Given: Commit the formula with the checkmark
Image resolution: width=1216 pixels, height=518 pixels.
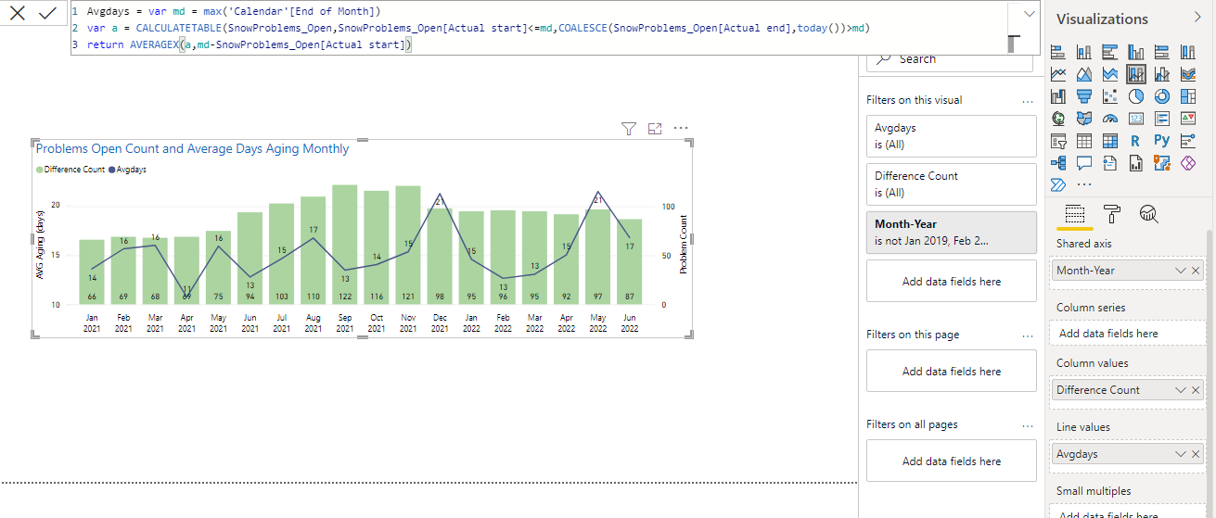Looking at the screenshot, I should 47,13.
